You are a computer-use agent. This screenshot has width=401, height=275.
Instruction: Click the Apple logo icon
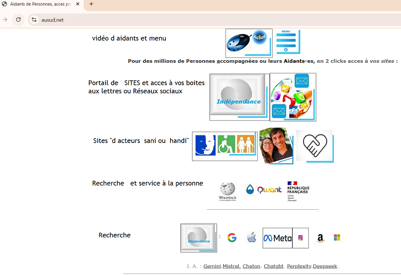pos(252,238)
